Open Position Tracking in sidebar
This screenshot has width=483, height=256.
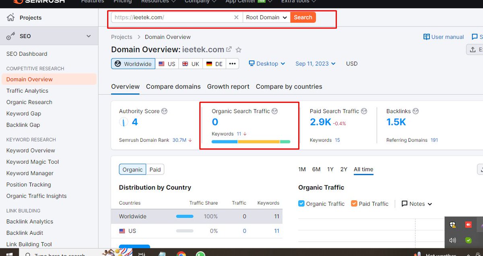click(x=29, y=185)
